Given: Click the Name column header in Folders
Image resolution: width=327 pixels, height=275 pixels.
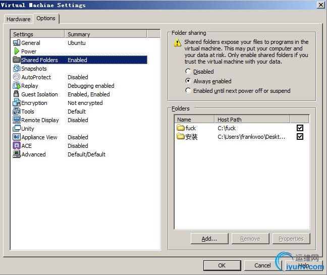Looking at the screenshot, I should click(x=194, y=120).
